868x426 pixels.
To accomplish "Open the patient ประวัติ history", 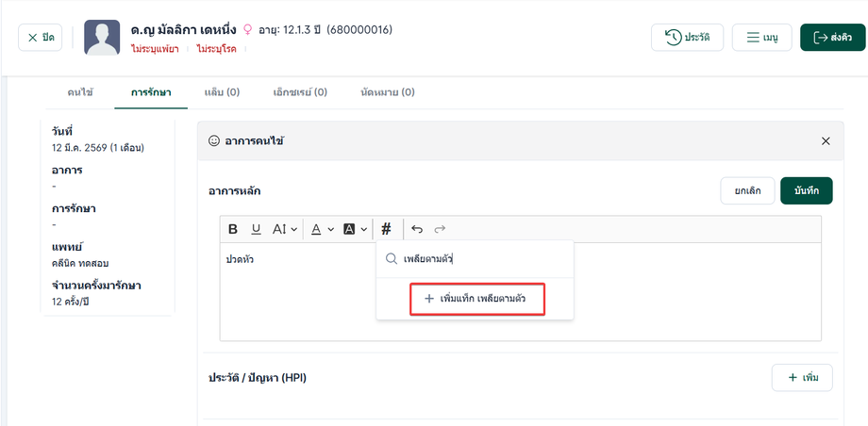I will tap(687, 38).
